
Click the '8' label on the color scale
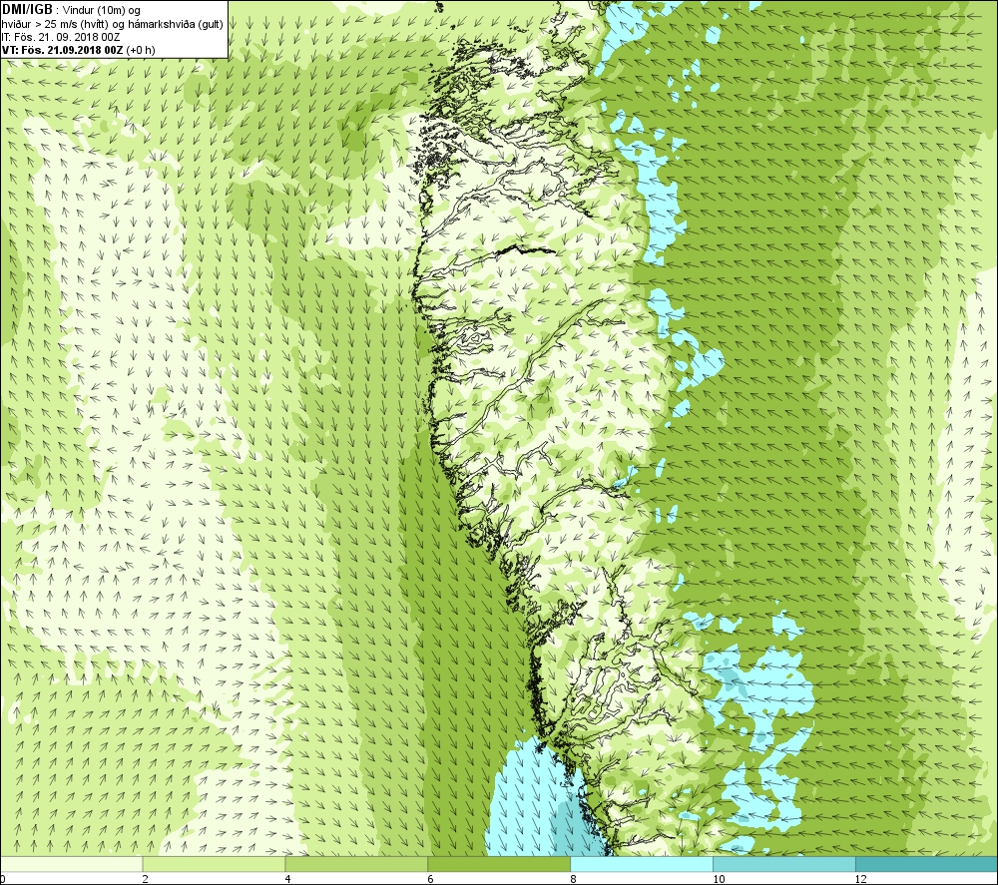coord(574,879)
